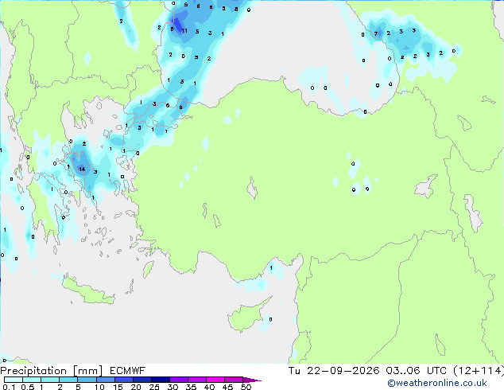This screenshot has width=504, height=390.
Task: Click the 11 mm value near top
Action: click(184, 31)
